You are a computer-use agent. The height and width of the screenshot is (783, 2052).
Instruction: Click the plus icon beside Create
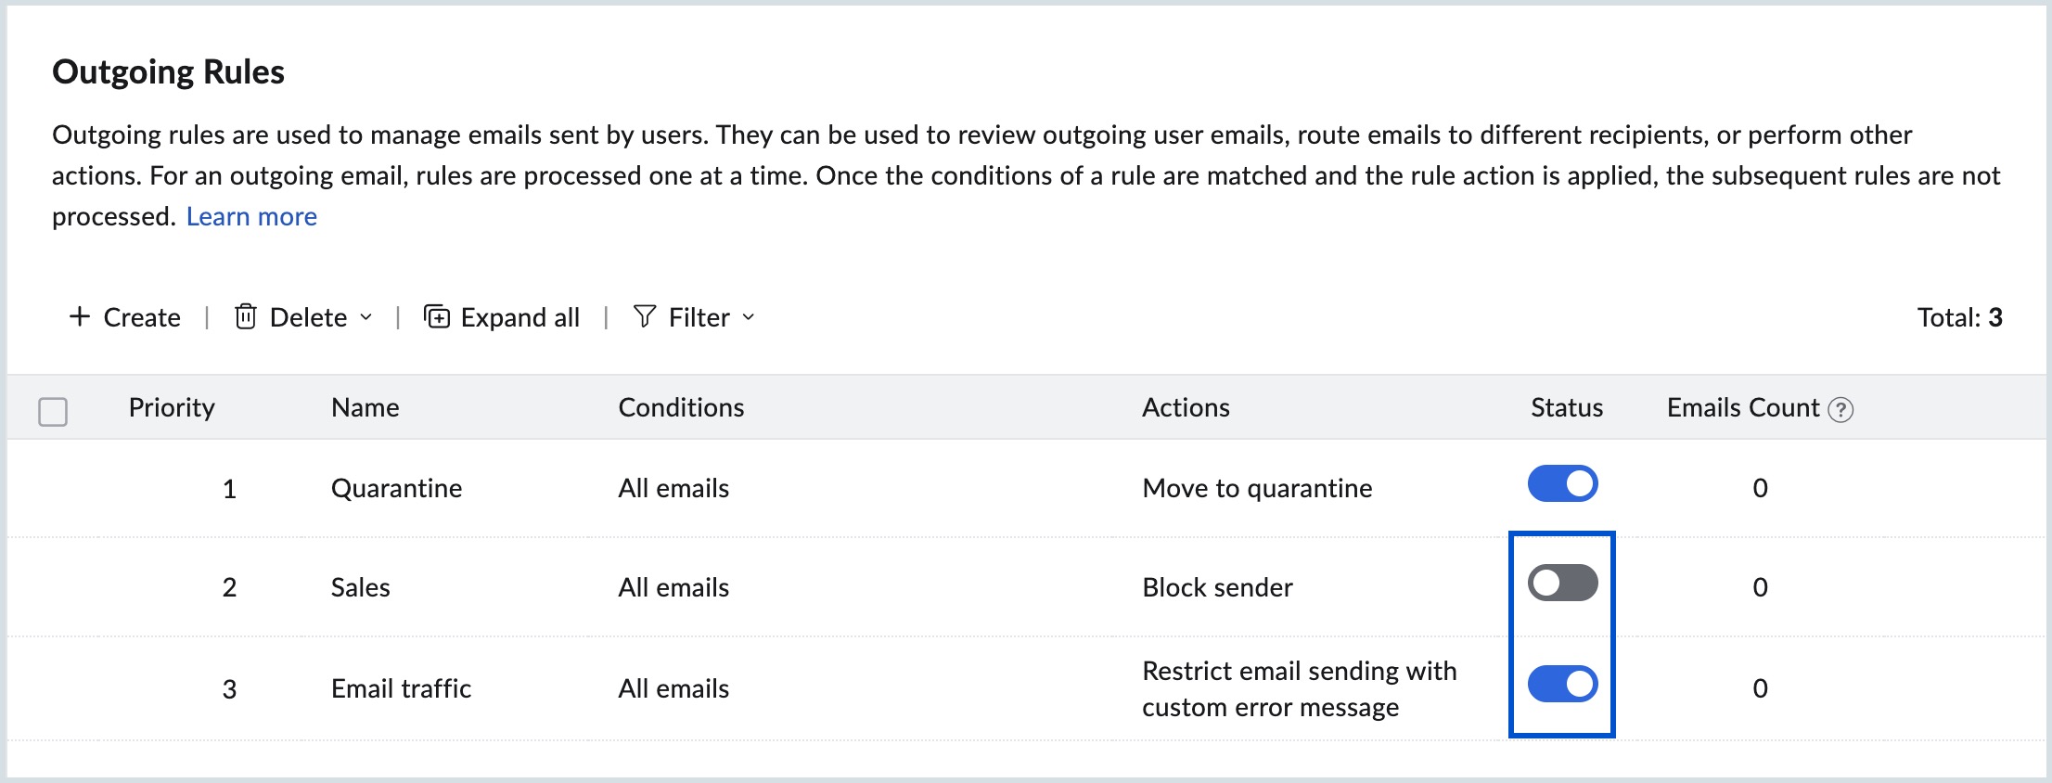[x=80, y=317]
